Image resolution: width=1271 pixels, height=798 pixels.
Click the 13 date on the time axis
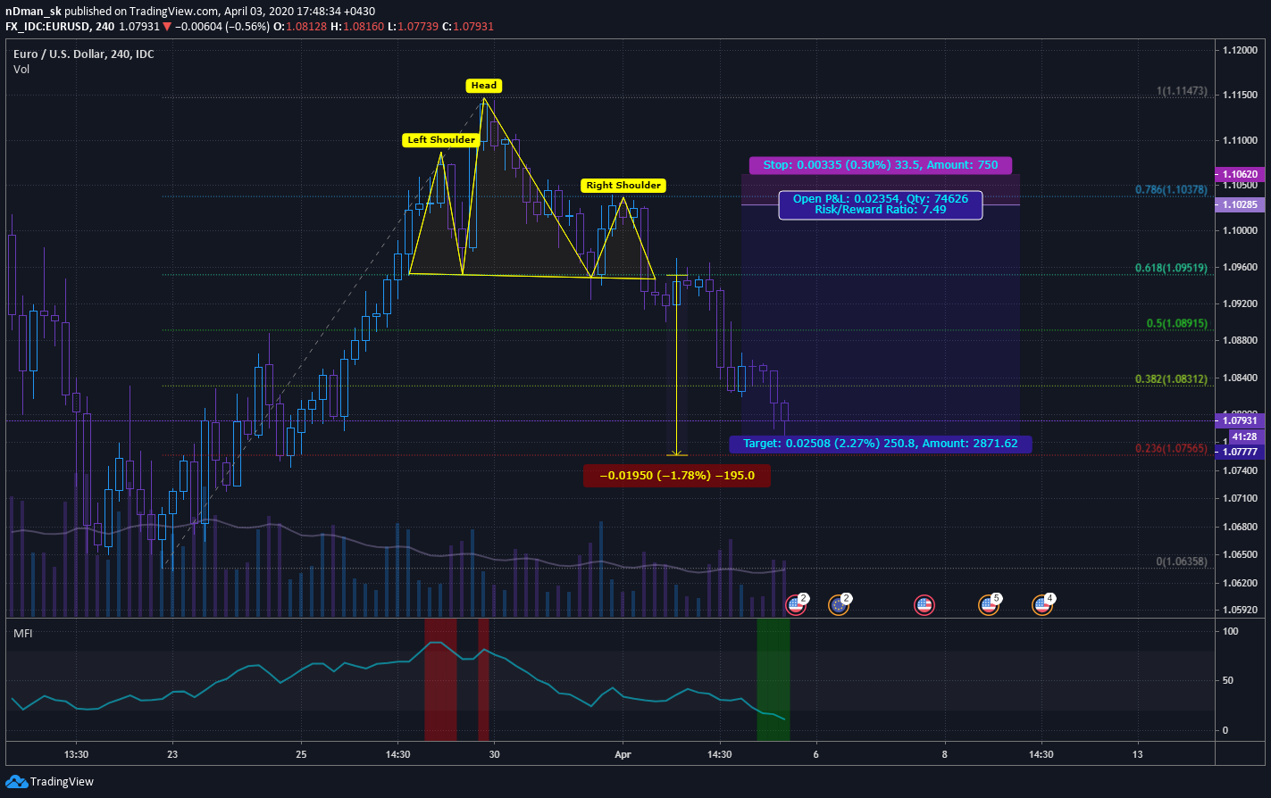click(x=1137, y=754)
